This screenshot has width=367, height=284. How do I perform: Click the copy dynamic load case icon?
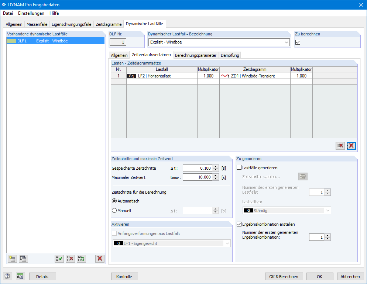23,259
